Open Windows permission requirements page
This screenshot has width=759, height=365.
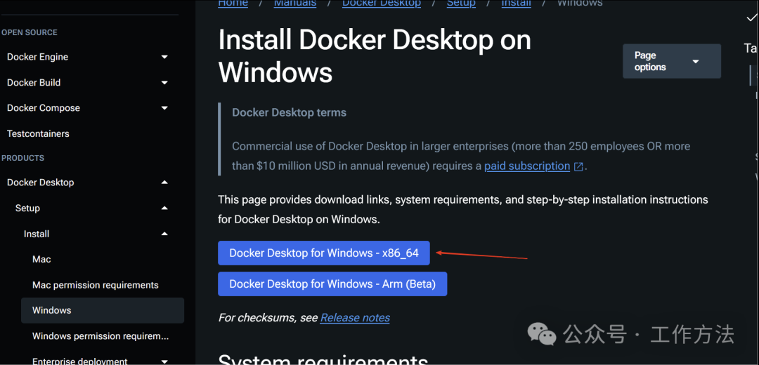tap(100, 336)
